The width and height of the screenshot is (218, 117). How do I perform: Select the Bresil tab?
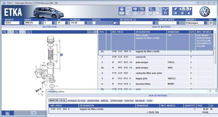[105, 101]
